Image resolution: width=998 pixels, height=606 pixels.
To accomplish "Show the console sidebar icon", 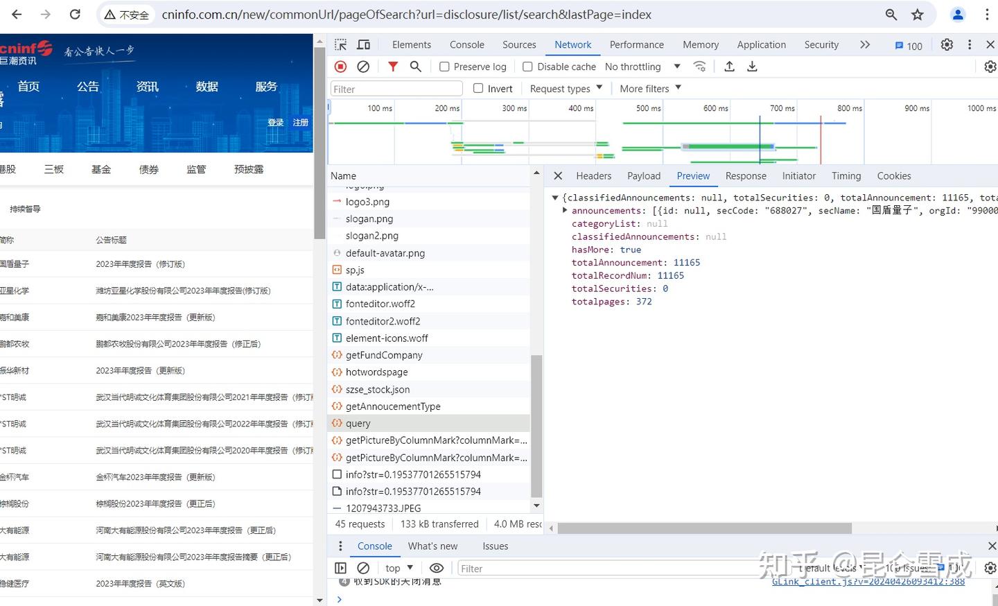I will pos(340,568).
